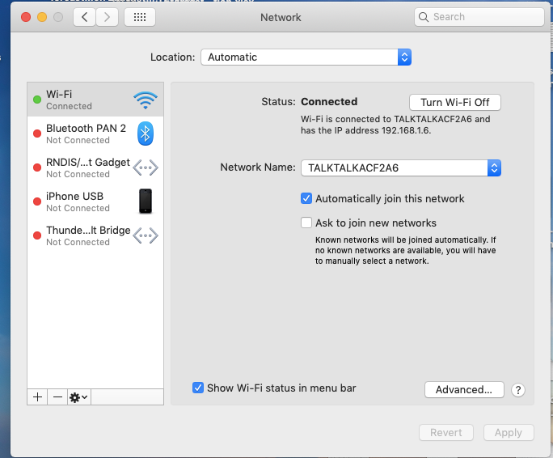The image size is (553, 458).
Task: Click in the Search field
Action: (479, 17)
